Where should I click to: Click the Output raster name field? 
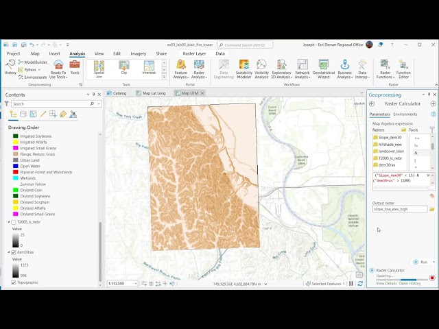coord(400,209)
